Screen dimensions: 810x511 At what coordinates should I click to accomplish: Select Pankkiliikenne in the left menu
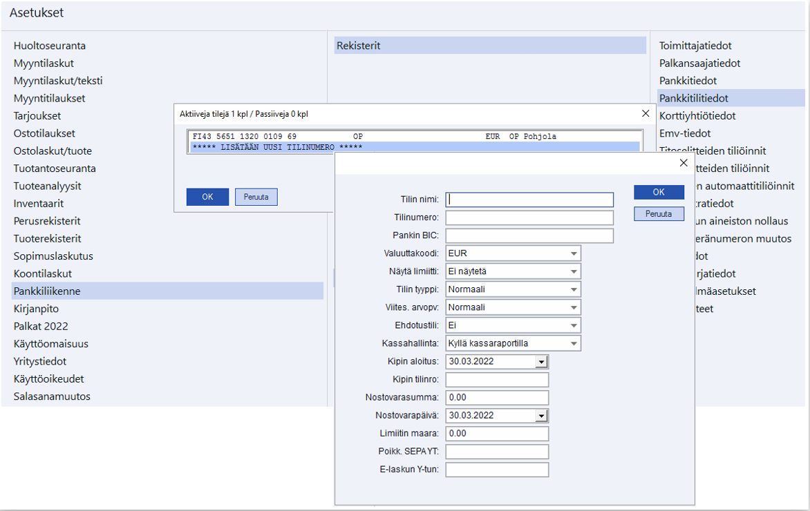pyautogui.click(x=47, y=291)
